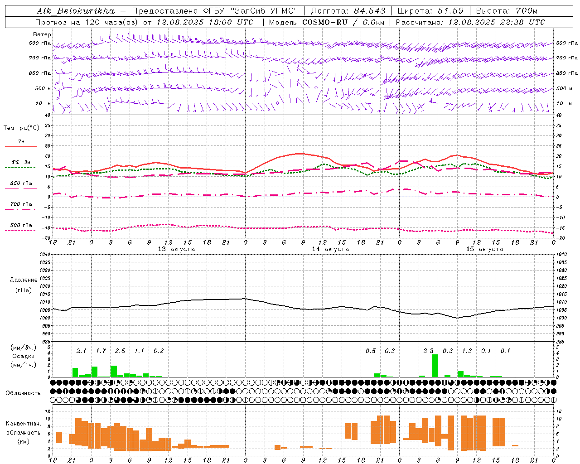The image size is (580, 464).
Task: Click the Ветер panel label
Action: pos(42,34)
